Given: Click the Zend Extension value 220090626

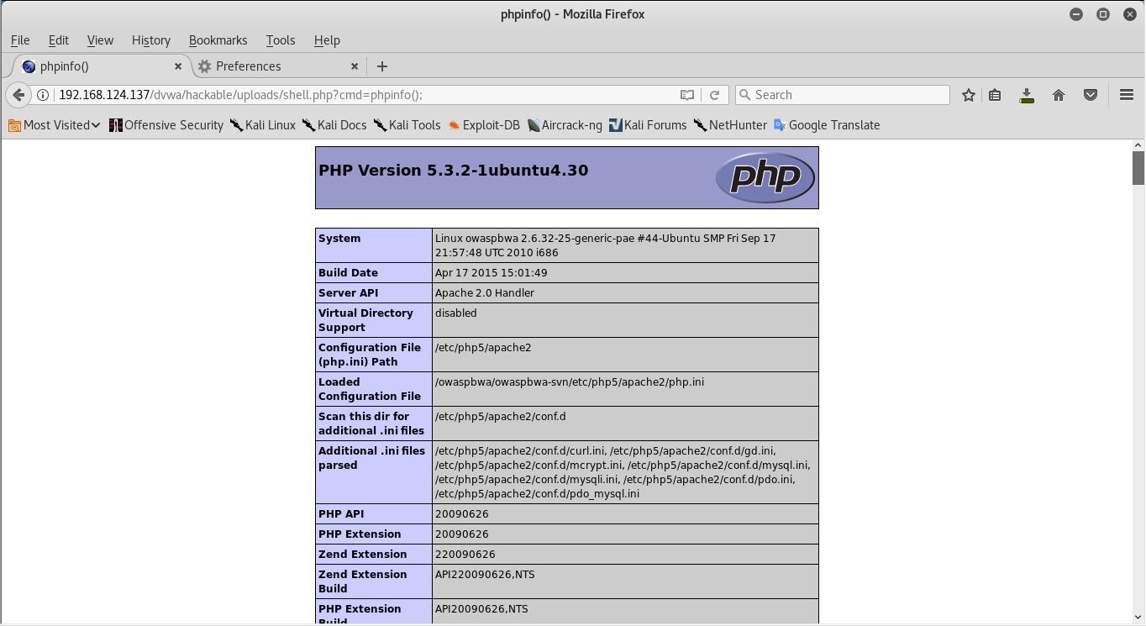Looking at the screenshot, I should pyautogui.click(x=465, y=555).
